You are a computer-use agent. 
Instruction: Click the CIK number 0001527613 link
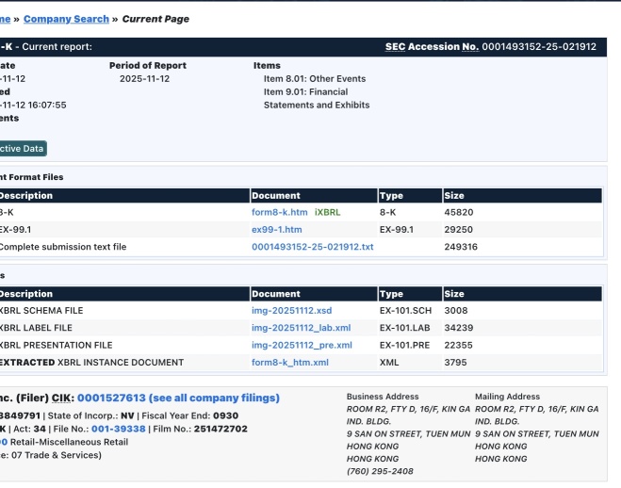[111, 399]
